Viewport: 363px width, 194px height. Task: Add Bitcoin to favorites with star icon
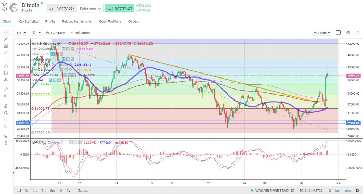[4, 4]
